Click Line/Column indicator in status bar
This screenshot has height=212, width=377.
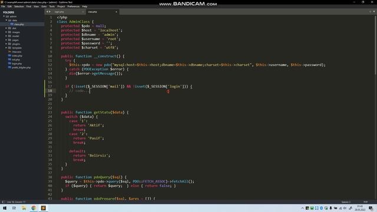coord(16,202)
